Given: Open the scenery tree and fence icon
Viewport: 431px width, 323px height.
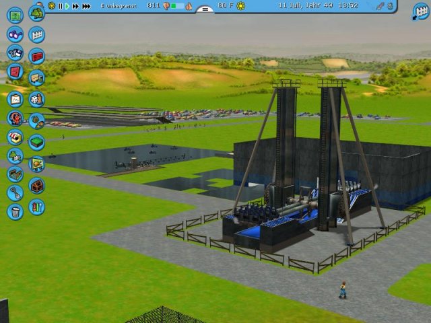Looking at the screenshot, I should (x=15, y=155).
